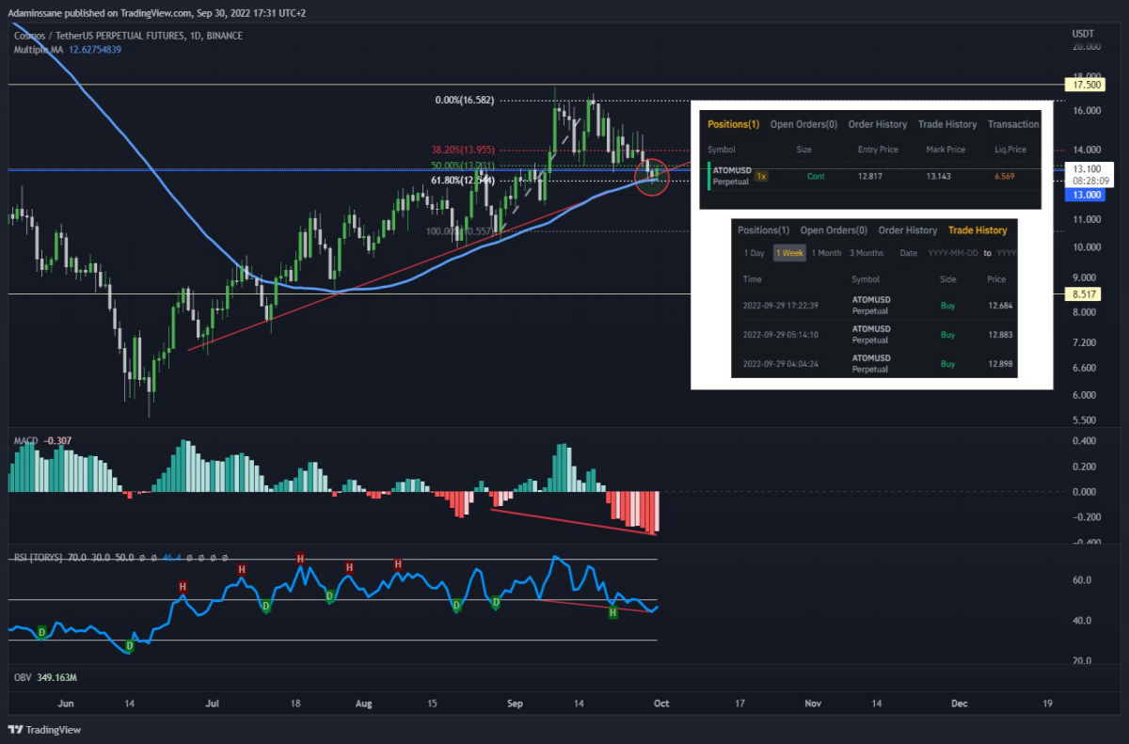Screen dimensions: 1129x744
Task: Choose the 1 Day time filter
Action: click(755, 253)
